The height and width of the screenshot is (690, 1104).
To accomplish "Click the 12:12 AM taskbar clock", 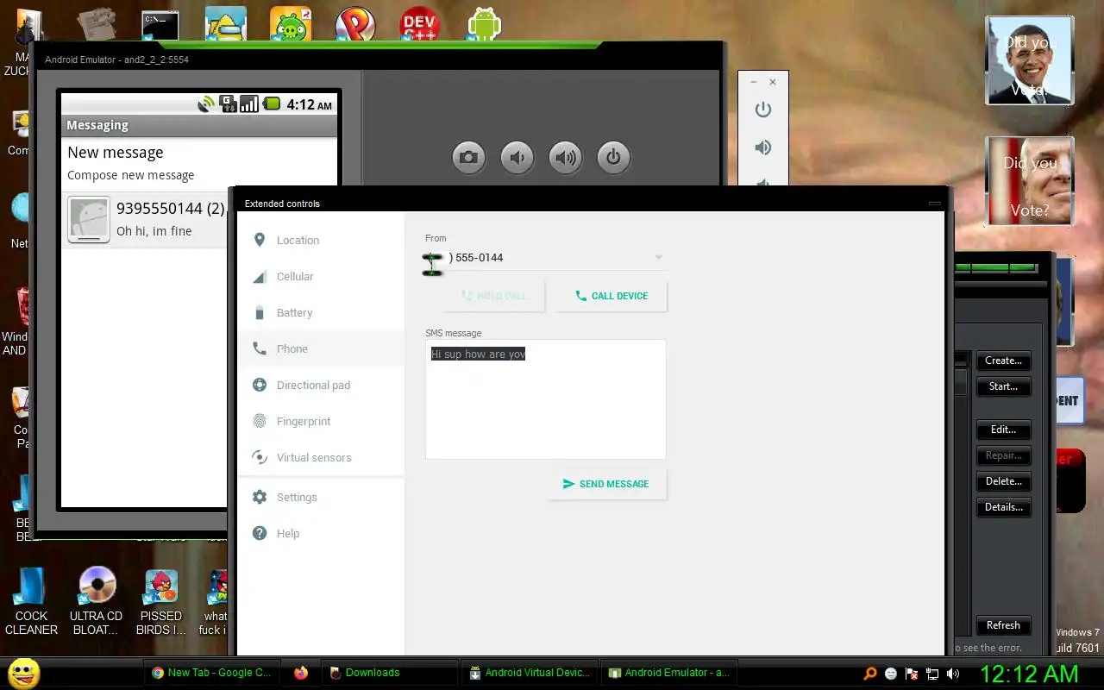I will 1029,674.
